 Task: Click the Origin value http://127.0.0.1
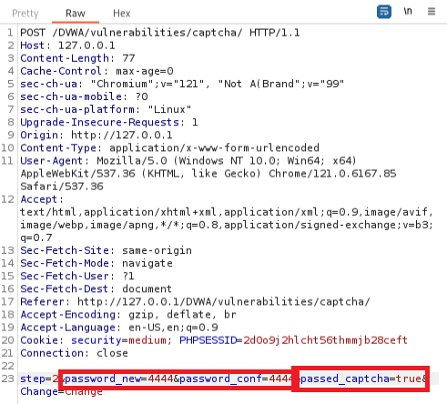(x=122, y=135)
